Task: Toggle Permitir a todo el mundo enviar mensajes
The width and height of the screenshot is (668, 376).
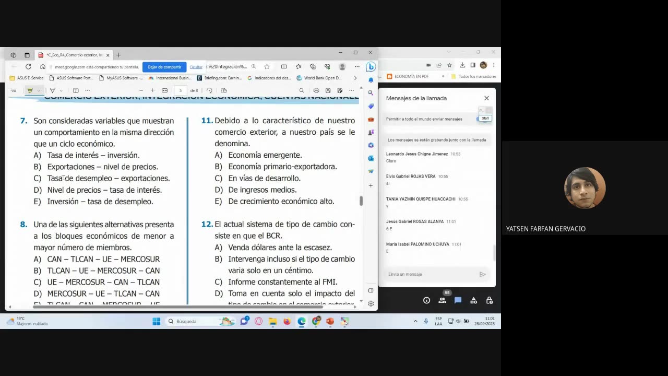Action: (485, 119)
